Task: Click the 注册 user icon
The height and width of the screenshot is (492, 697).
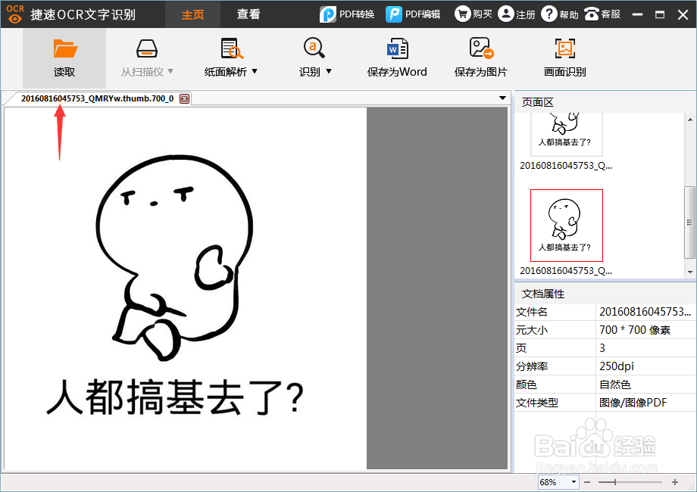Action: [x=505, y=14]
